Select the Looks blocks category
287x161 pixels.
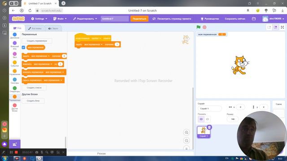tap(15, 45)
